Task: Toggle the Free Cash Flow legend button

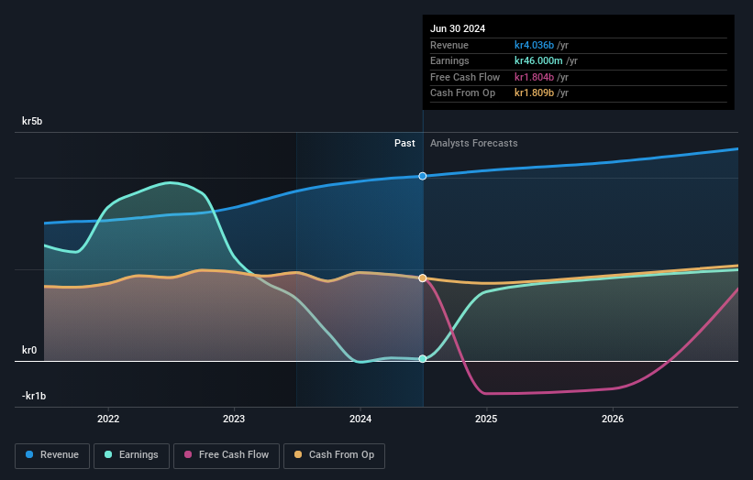Action: (227, 455)
